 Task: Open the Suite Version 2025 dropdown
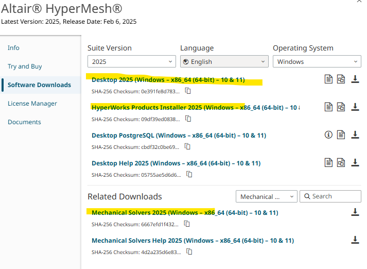132,61
